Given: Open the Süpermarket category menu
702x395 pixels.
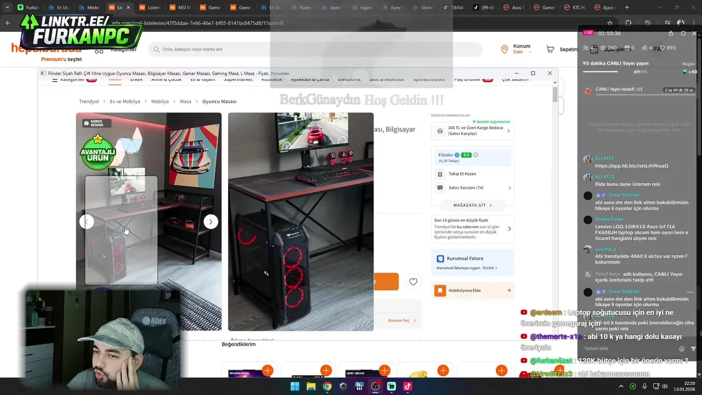Looking at the screenshot, I should 238,80.
